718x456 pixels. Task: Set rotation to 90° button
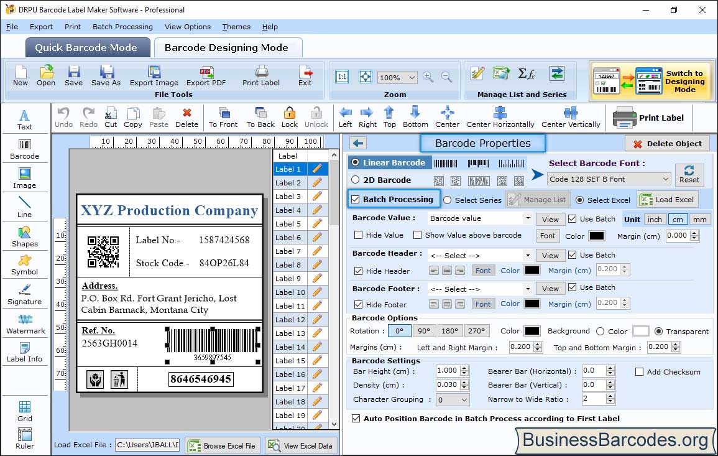pos(424,331)
